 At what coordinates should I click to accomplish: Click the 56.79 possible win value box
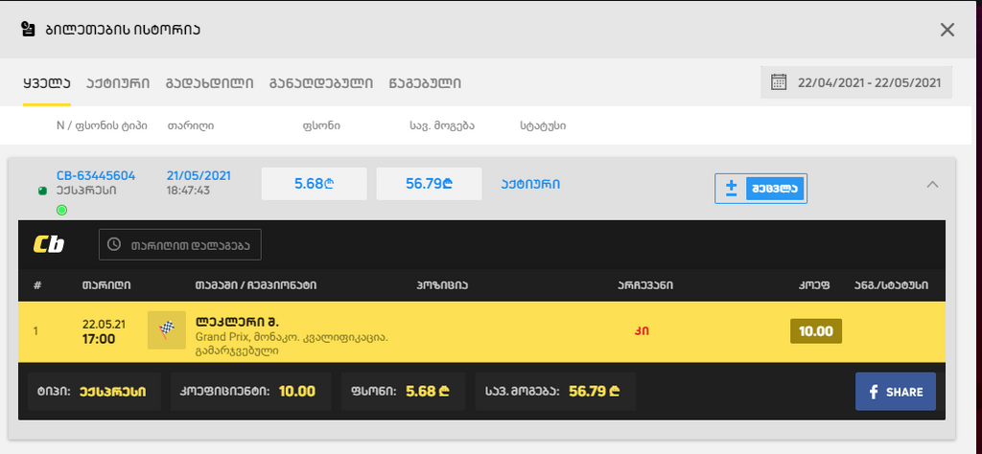point(429,184)
